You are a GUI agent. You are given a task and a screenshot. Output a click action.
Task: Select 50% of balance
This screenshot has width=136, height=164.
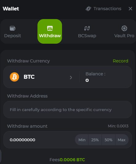[x=108, y=140]
